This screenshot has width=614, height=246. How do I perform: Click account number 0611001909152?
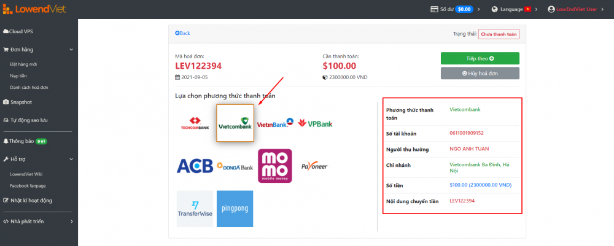pyautogui.click(x=467, y=133)
